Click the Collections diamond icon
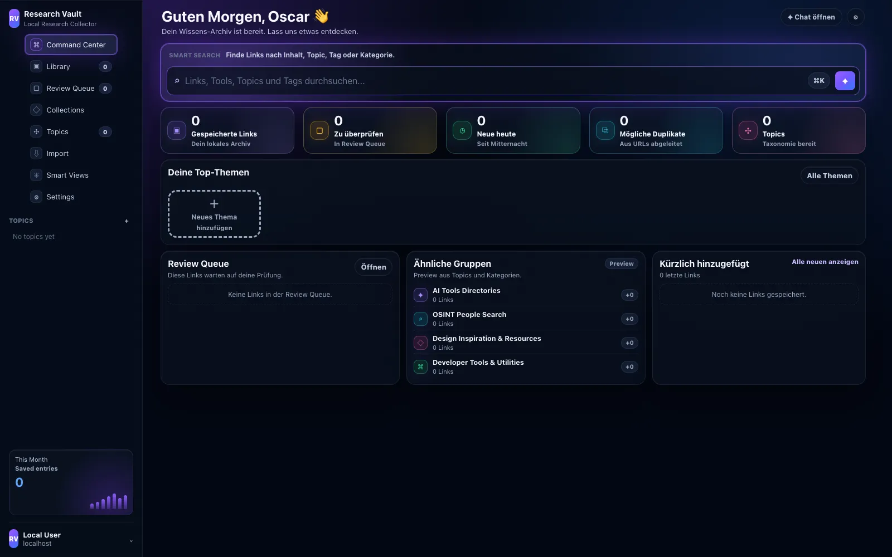The height and width of the screenshot is (557, 892). 36,110
